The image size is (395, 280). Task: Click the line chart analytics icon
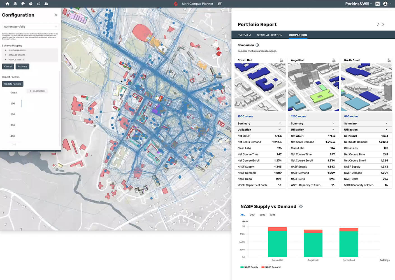(38, 4)
